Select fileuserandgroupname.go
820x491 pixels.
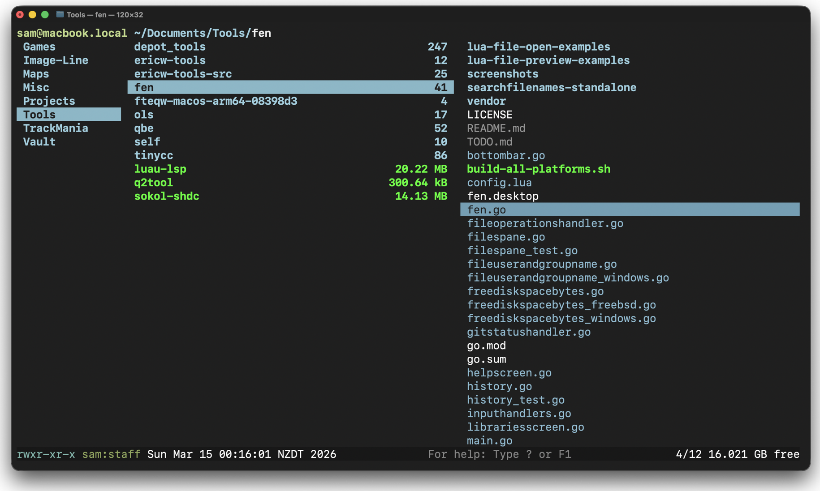542,264
